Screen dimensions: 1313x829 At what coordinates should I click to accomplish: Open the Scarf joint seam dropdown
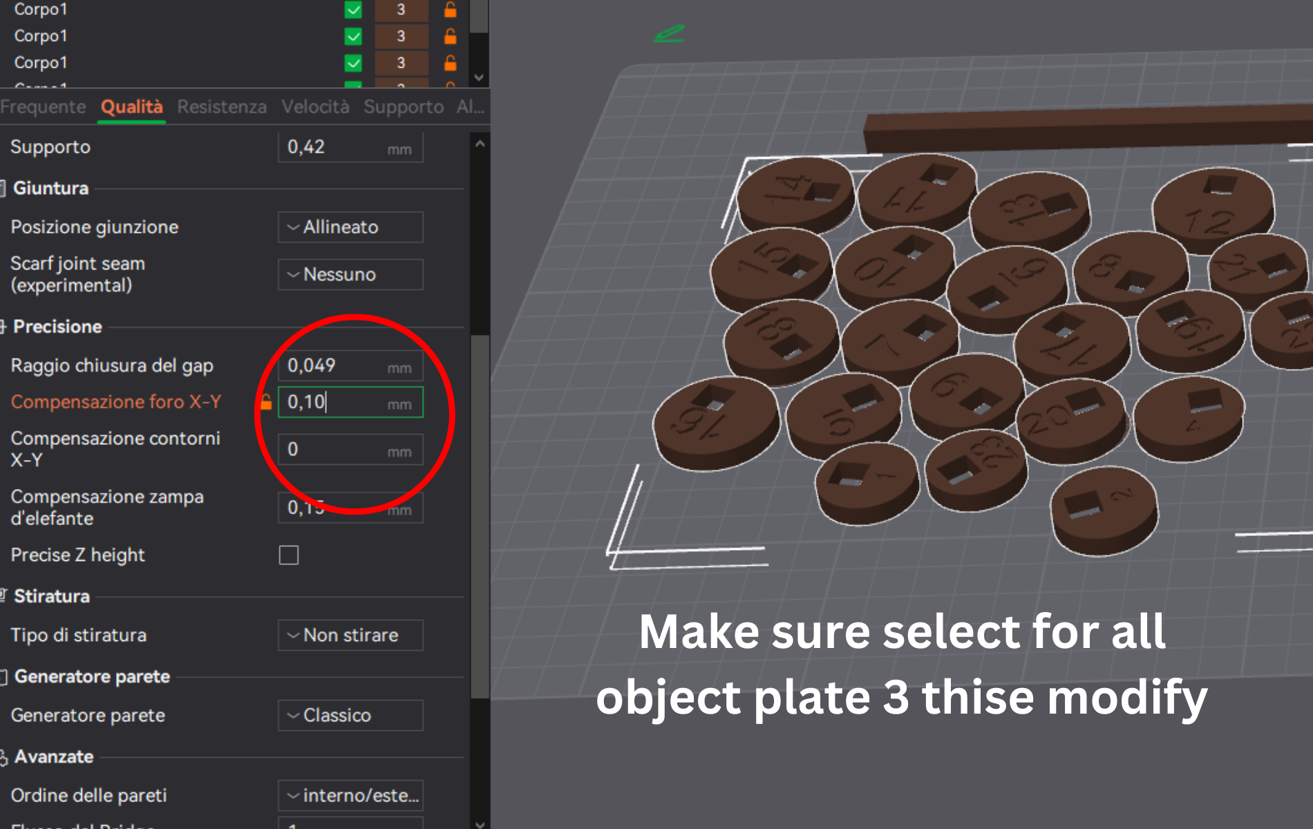point(350,274)
